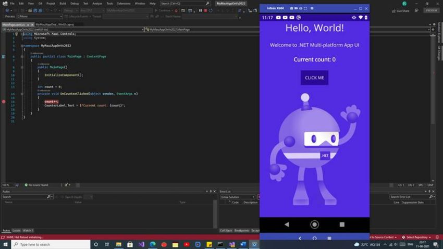This screenshot has width=443, height=249.
Task: Click the Restart debugging icon
Action: (x=211, y=10)
